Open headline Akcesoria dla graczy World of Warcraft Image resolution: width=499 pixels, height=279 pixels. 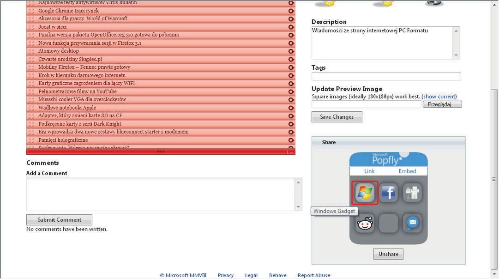coord(83,19)
